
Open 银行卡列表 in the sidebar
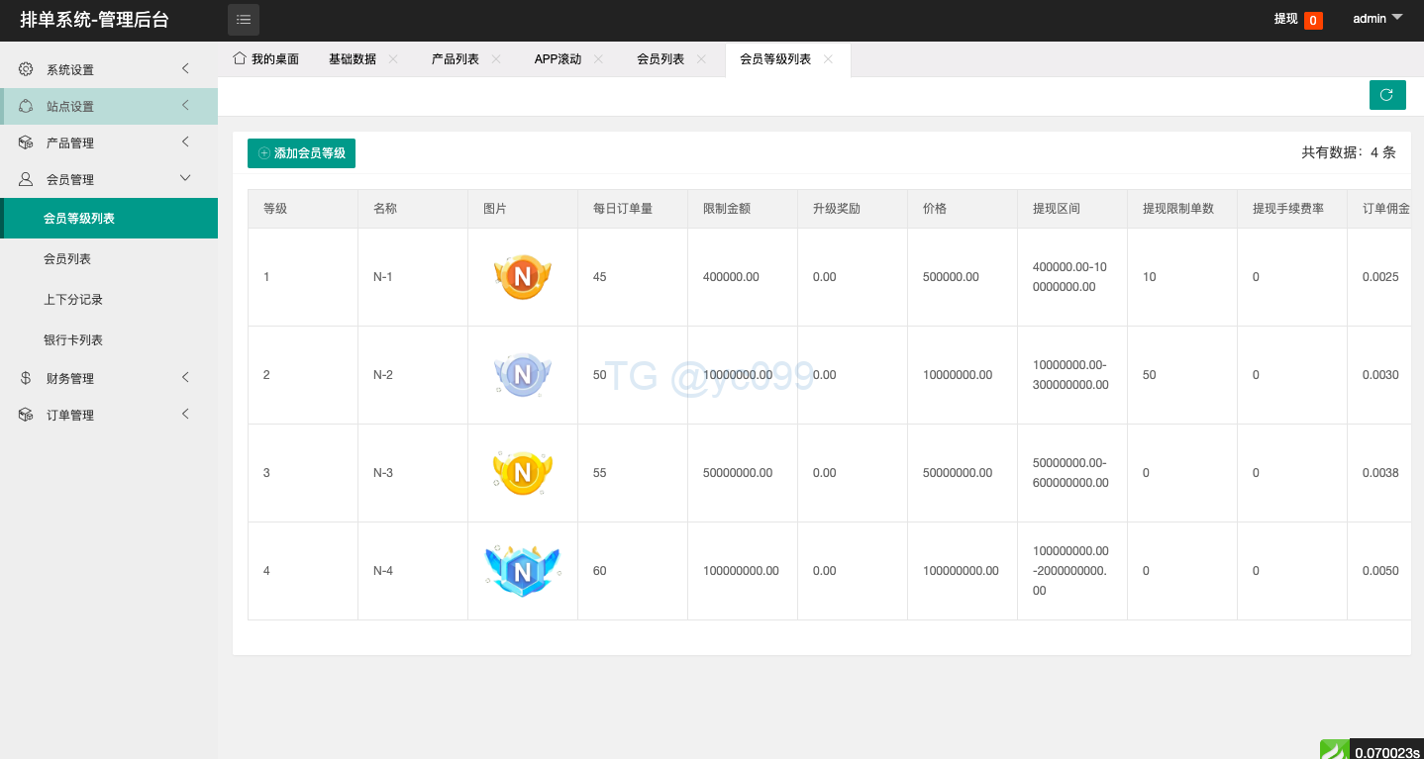(73, 339)
